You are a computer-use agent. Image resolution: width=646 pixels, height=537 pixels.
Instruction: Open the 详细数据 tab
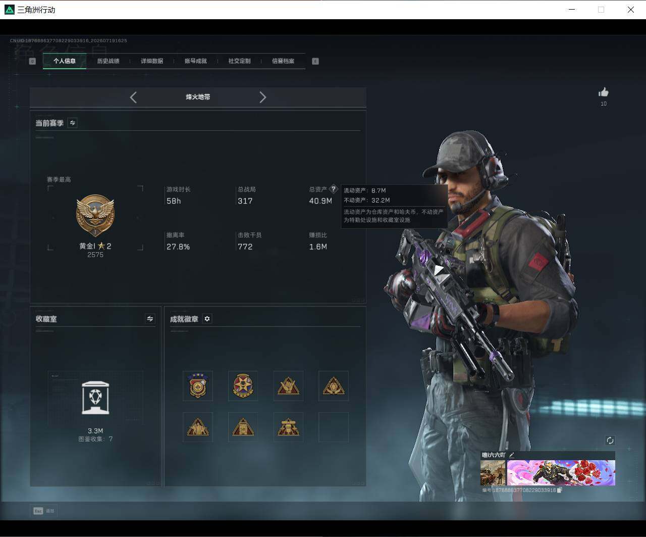152,61
